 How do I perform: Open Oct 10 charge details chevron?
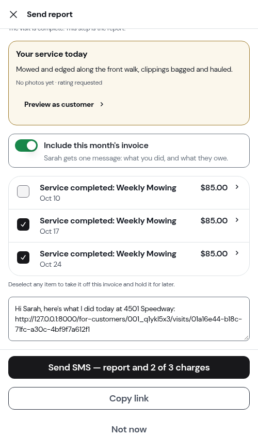tap(237, 187)
